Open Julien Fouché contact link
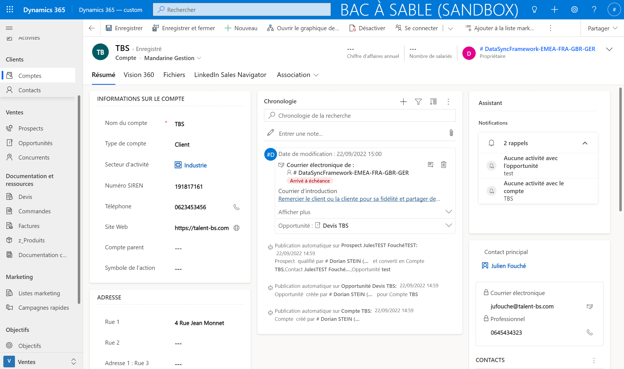This screenshot has height=369, width=624. [508, 266]
